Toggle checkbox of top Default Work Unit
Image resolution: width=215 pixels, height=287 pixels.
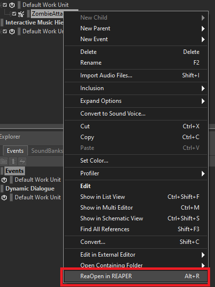tap(5, 5)
